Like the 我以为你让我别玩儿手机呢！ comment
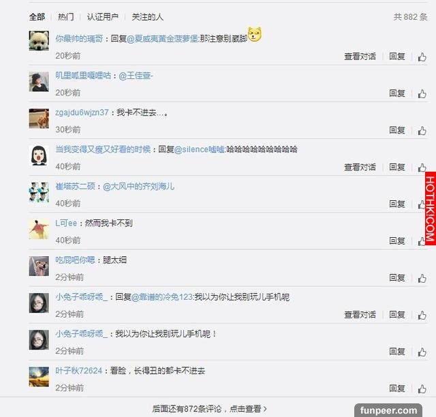436x417 pixels. (422, 352)
